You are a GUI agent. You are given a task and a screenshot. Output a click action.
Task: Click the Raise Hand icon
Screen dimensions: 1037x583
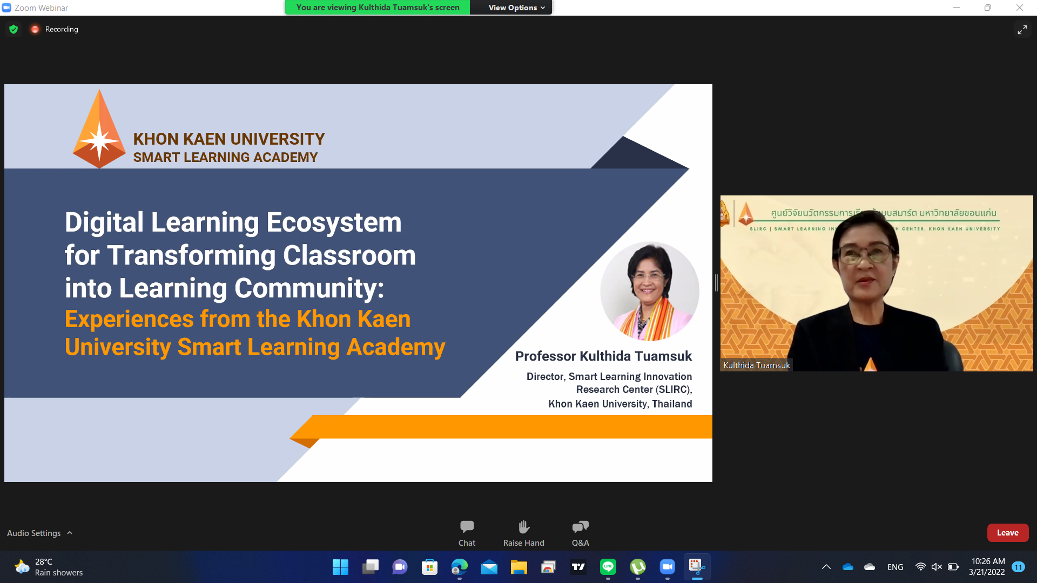523,527
